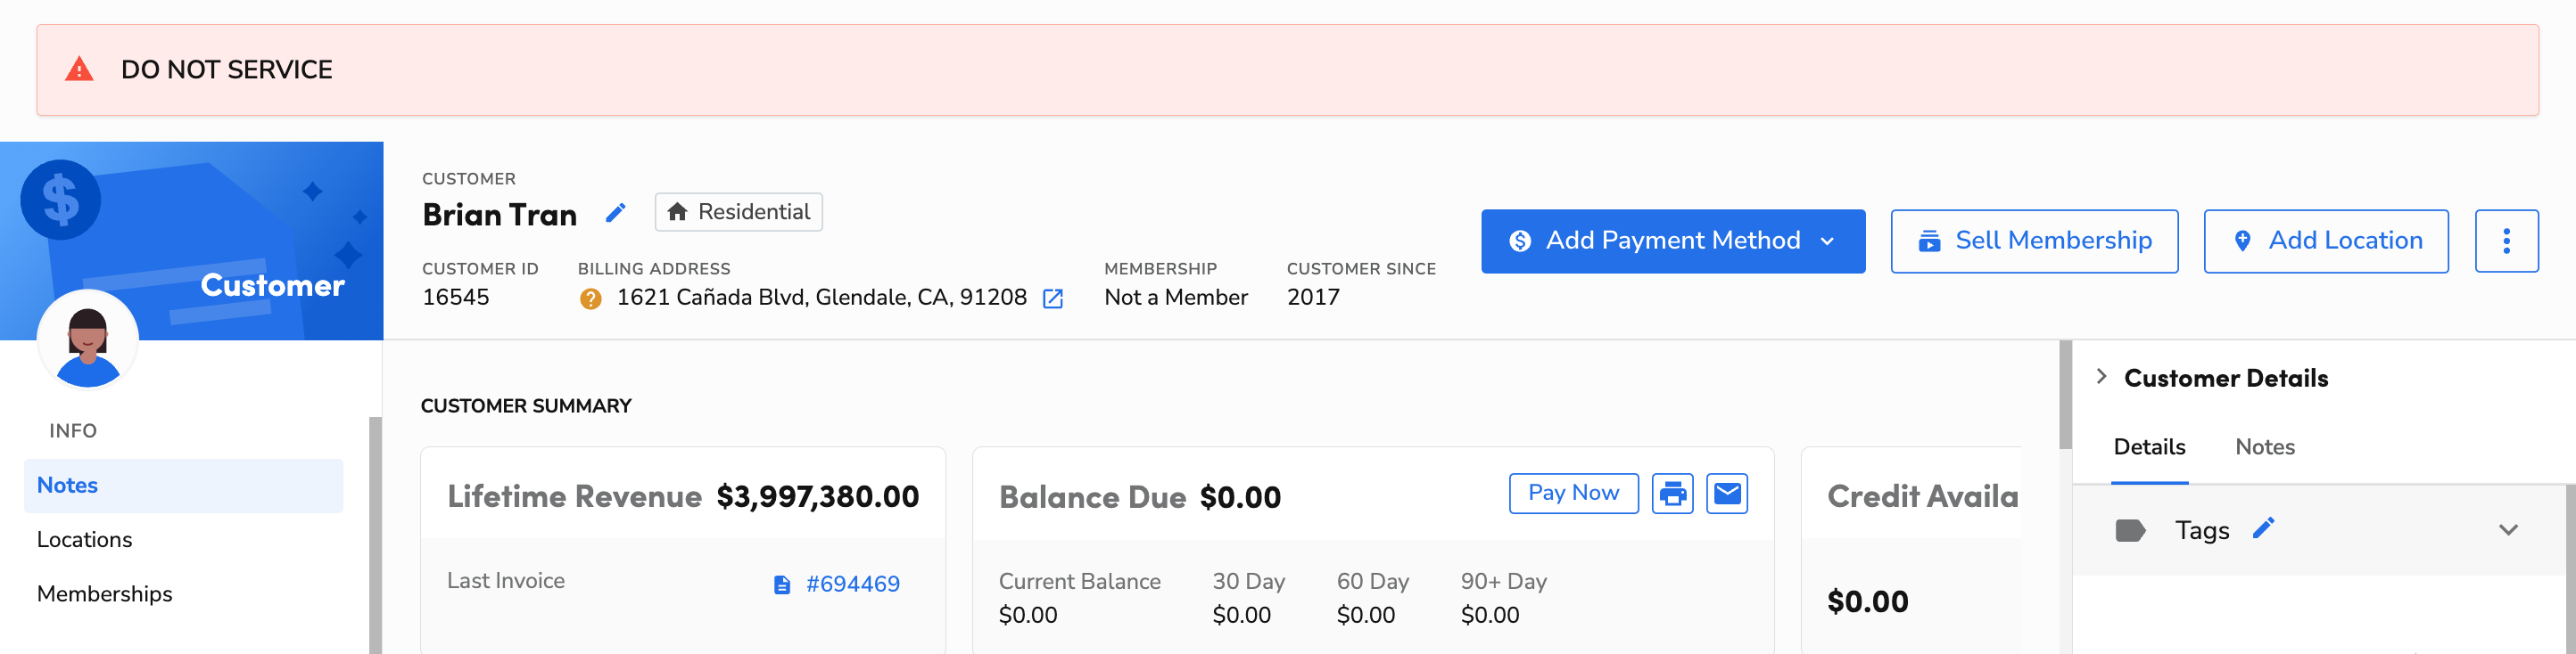Click the red warning triangle icon
Image resolution: width=2576 pixels, height=654 pixels.
tap(79, 69)
